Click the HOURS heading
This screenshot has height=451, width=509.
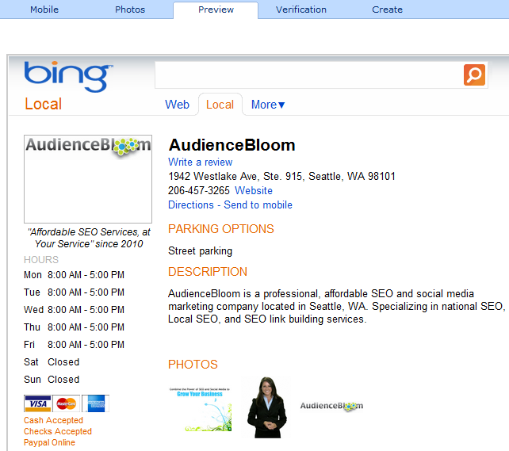click(41, 259)
